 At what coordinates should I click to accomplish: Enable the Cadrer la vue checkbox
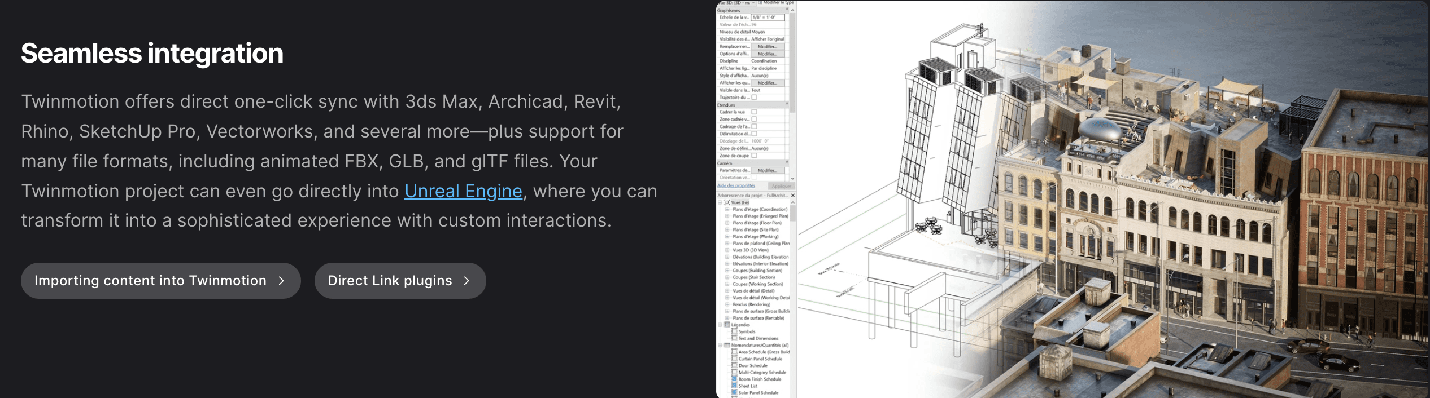(x=754, y=112)
